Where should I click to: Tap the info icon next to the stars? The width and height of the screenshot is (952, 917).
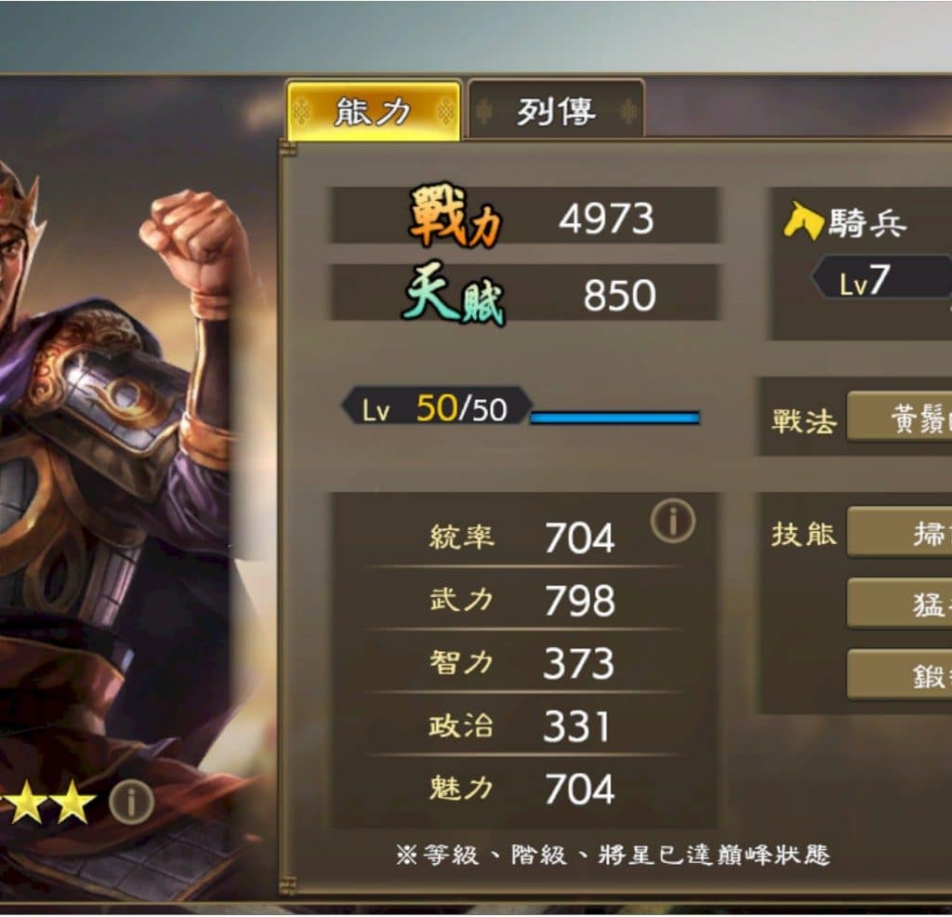132,803
